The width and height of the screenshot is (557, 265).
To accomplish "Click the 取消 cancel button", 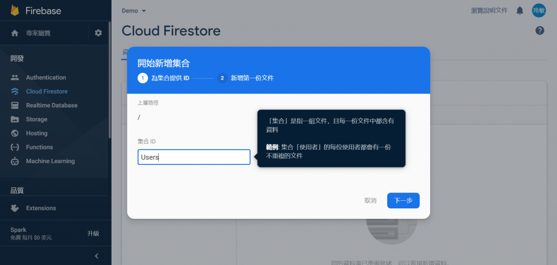I will [370, 200].
